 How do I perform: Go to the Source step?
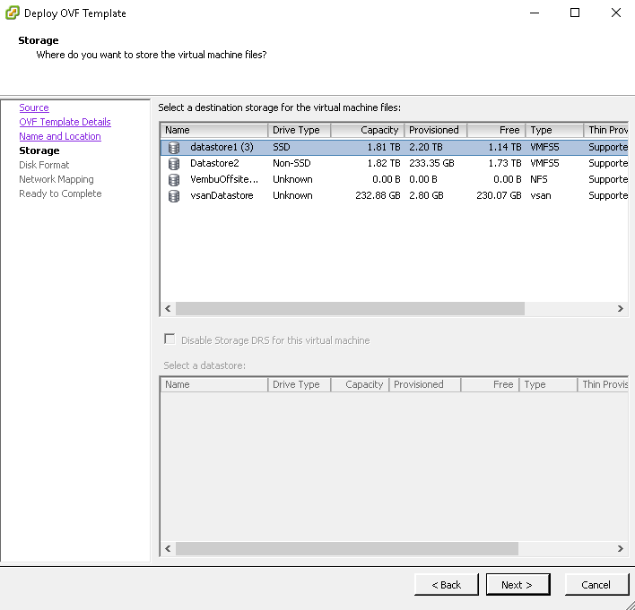click(x=34, y=107)
